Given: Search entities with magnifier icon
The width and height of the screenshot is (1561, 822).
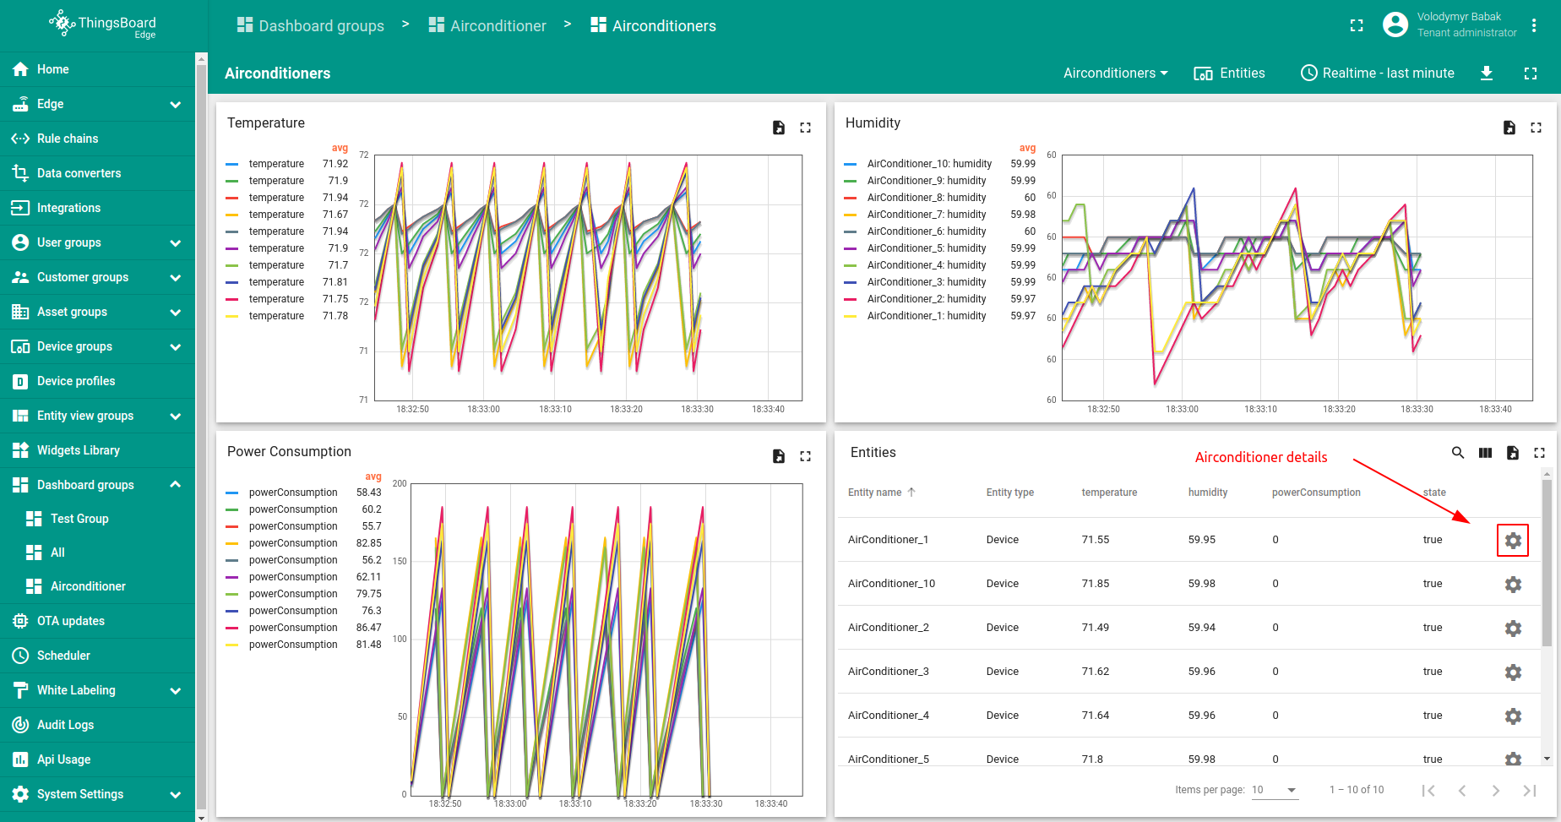Looking at the screenshot, I should pyautogui.click(x=1458, y=453).
